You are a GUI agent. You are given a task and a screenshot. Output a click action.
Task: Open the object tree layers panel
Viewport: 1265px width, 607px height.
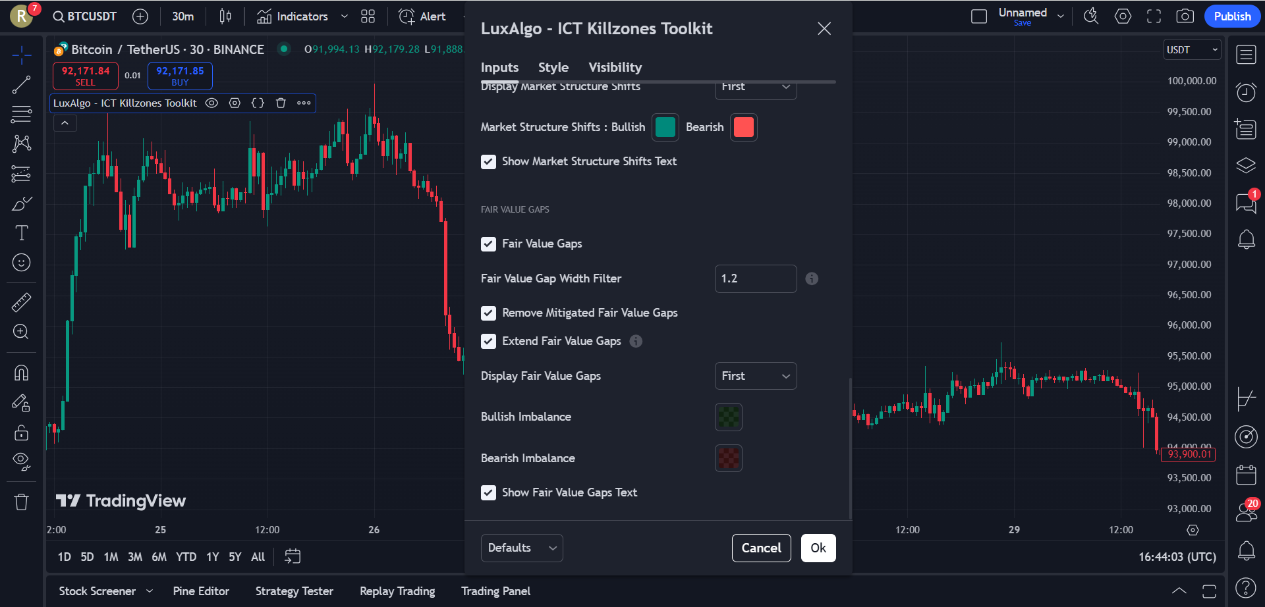coord(1246,165)
